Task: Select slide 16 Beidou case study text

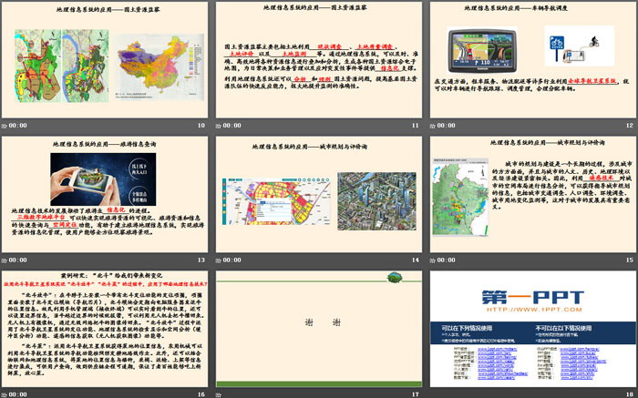Action: [105, 327]
